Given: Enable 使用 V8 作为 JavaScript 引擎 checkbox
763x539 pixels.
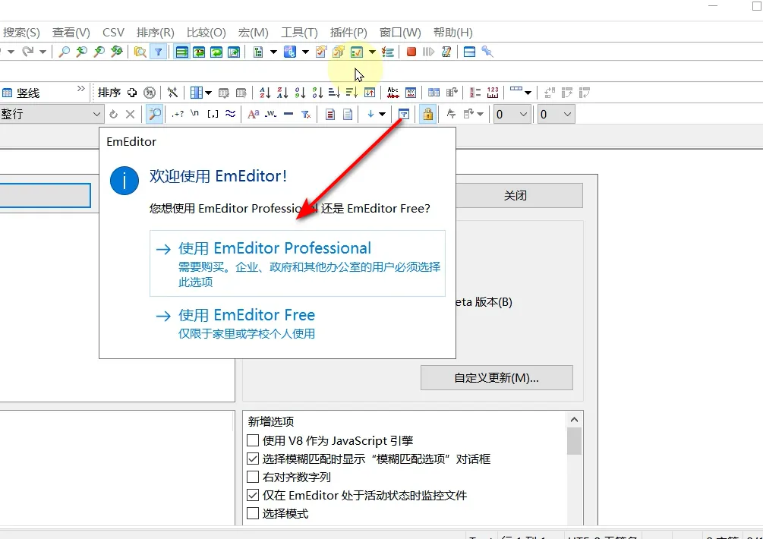Looking at the screenshot, I should tap(253, 440).
